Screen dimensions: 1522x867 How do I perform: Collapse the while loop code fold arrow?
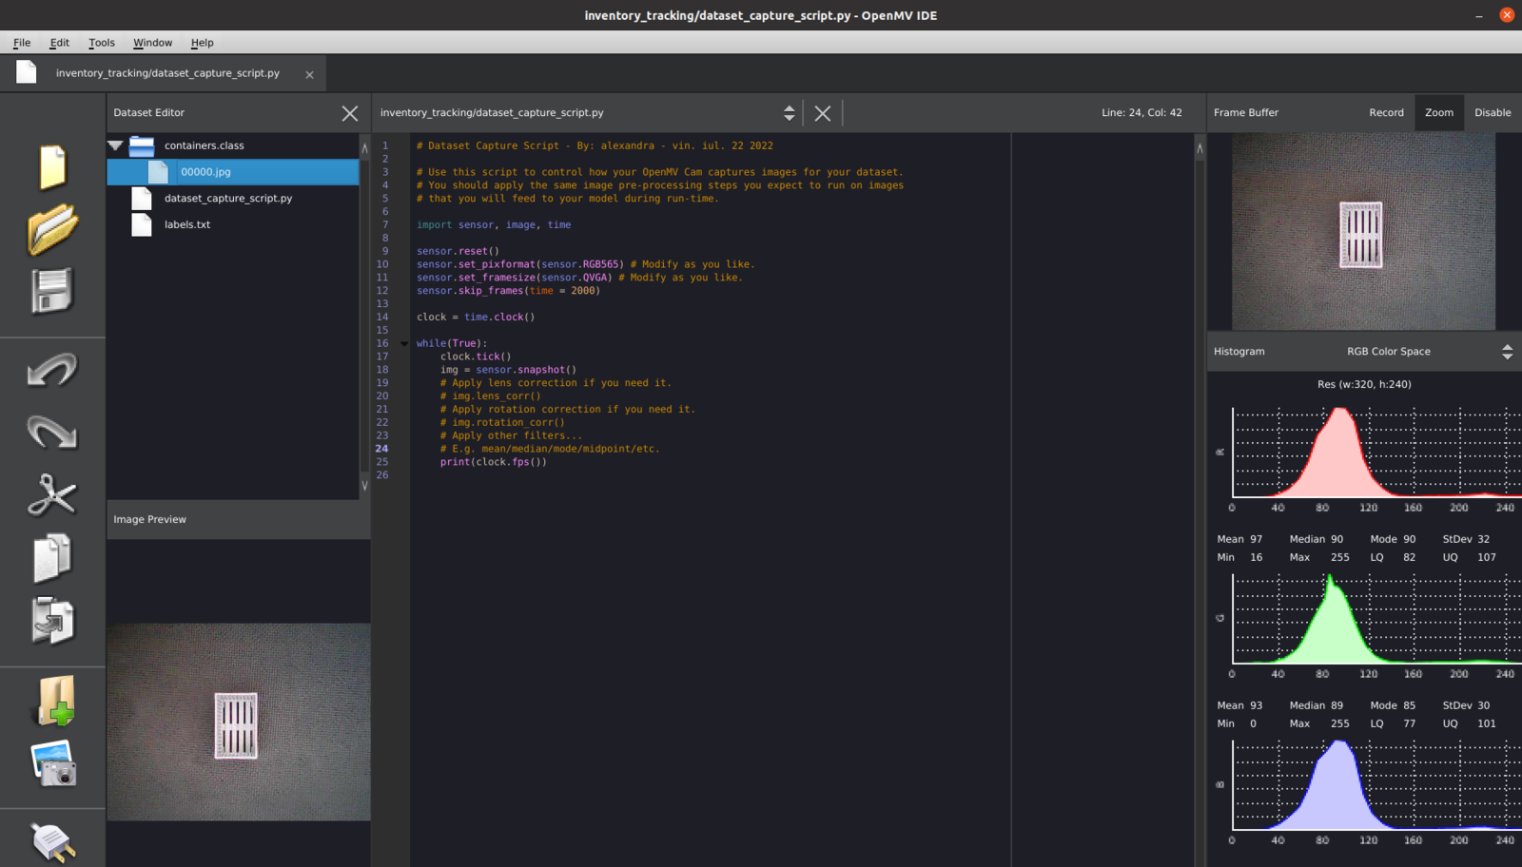tap(404, 344)
